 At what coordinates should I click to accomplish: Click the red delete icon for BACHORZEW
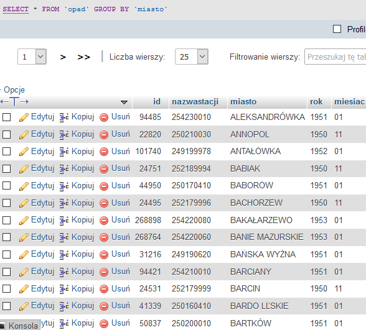[x=104, y=203]
